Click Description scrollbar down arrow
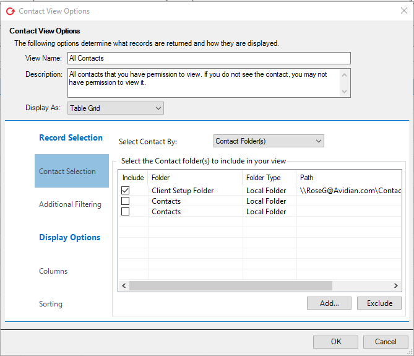This screenshot has height=356, width=414. (344, 92)
